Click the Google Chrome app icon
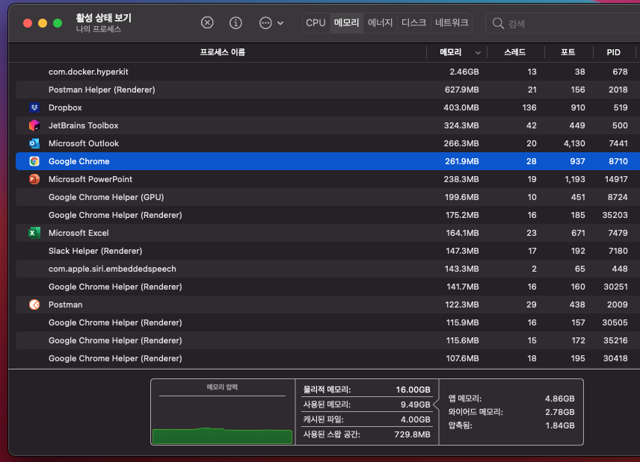This screenshot has height=462, width=640. pos(34,161)
